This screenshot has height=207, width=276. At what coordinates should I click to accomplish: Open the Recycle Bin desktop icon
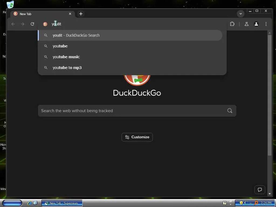[x=10, y=5]
